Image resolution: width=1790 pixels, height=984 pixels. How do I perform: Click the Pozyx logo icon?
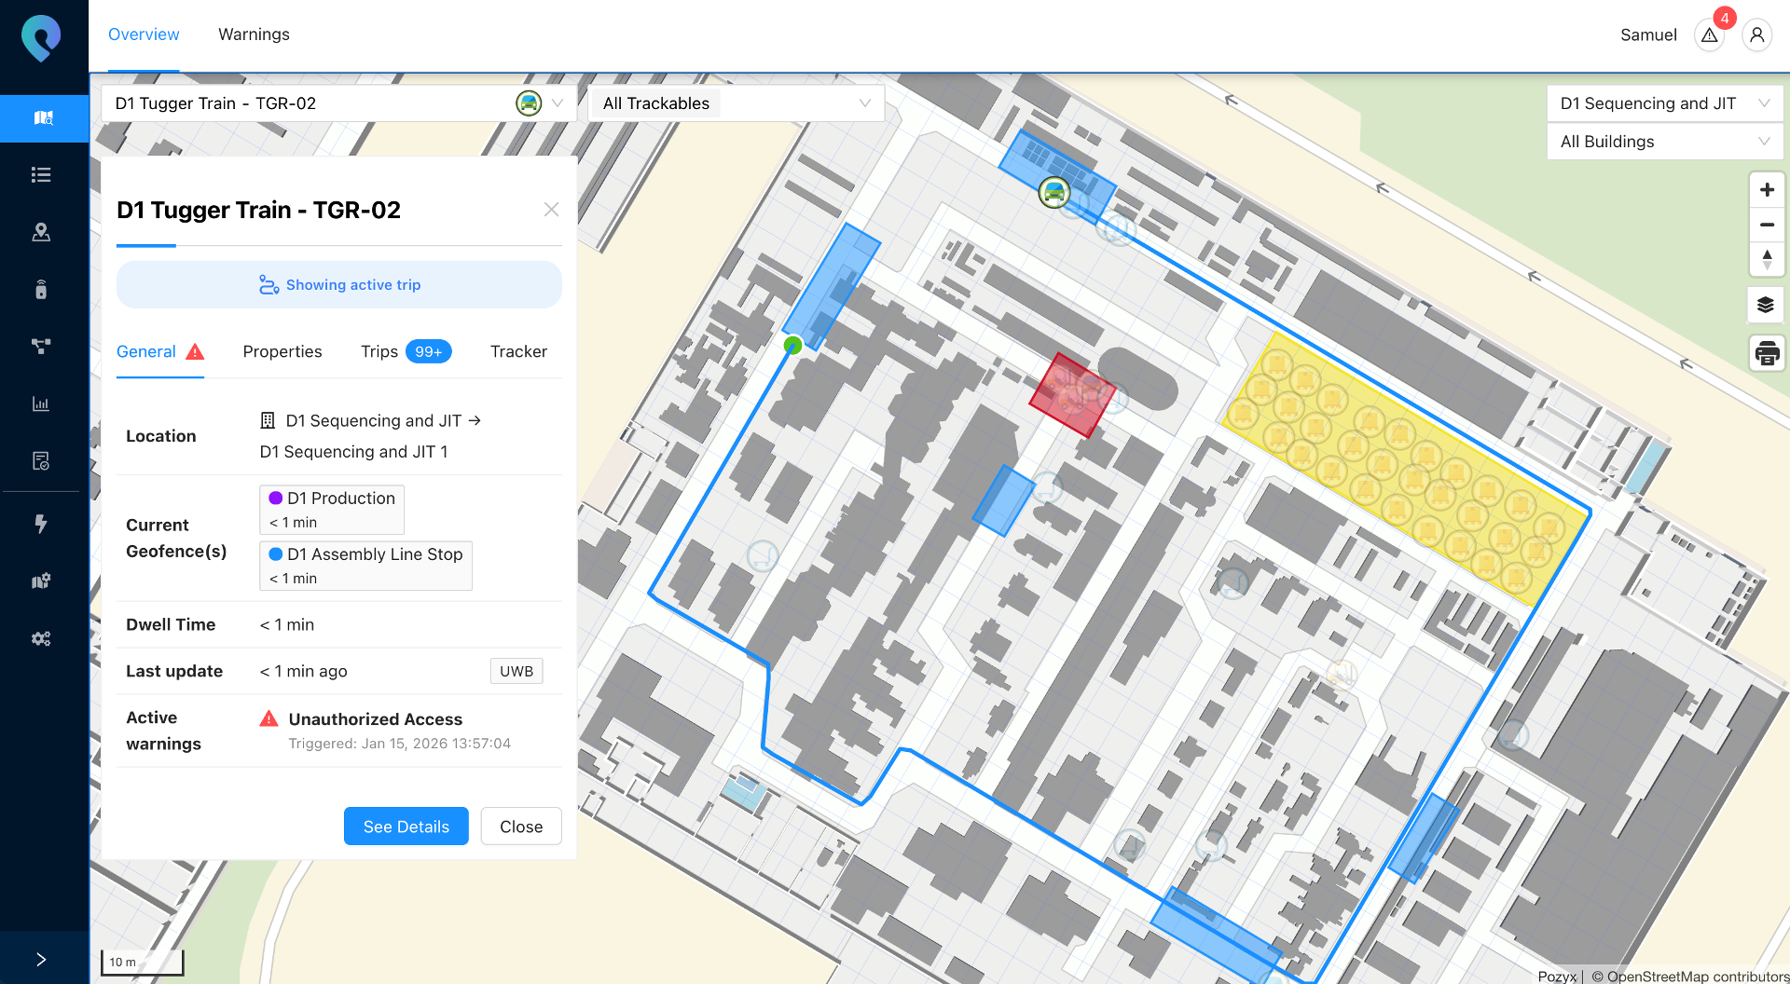pos(41,38)
